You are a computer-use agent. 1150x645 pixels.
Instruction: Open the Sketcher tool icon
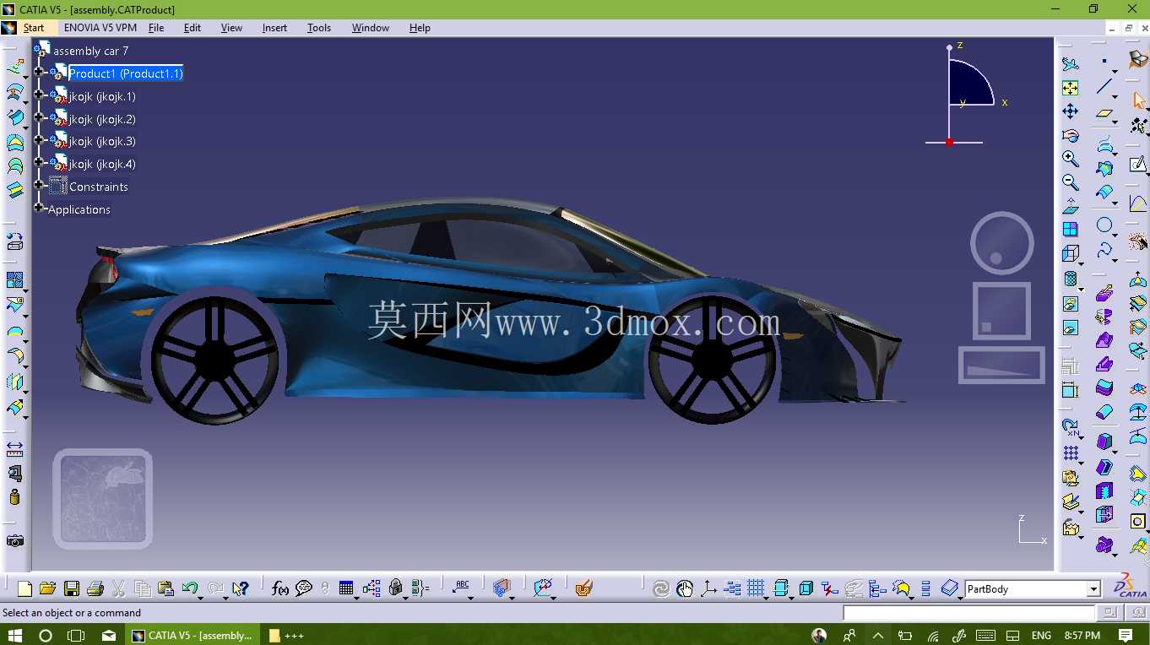[x=1138, y=164]
